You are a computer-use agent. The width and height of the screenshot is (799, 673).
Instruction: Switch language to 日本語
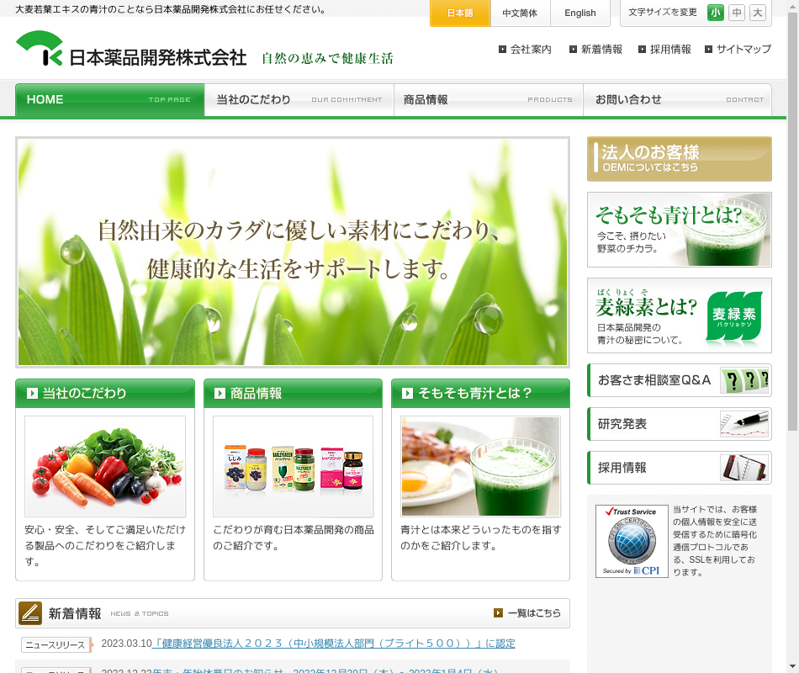(x=460, y=13)
